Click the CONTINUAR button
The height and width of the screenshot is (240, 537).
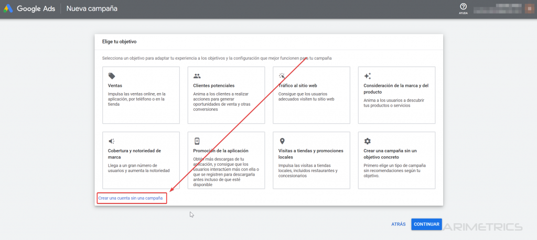pyautogui.click(x=426, y=224)
